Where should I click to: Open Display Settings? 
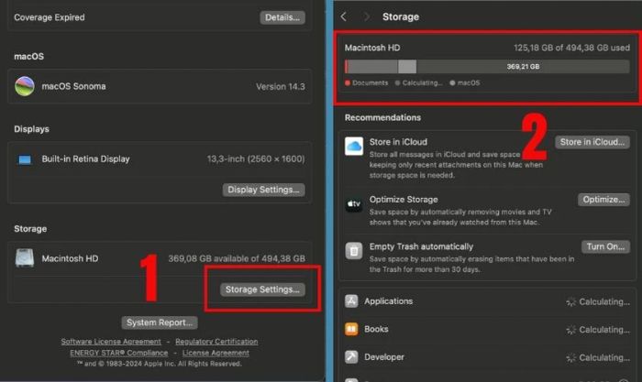coord(263,190)
